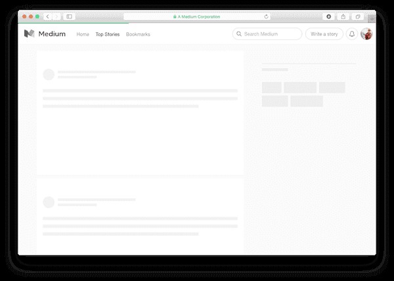The image size is (394, 281).
Task: Toggle the Safari sidebar
Action: (69, 16)
